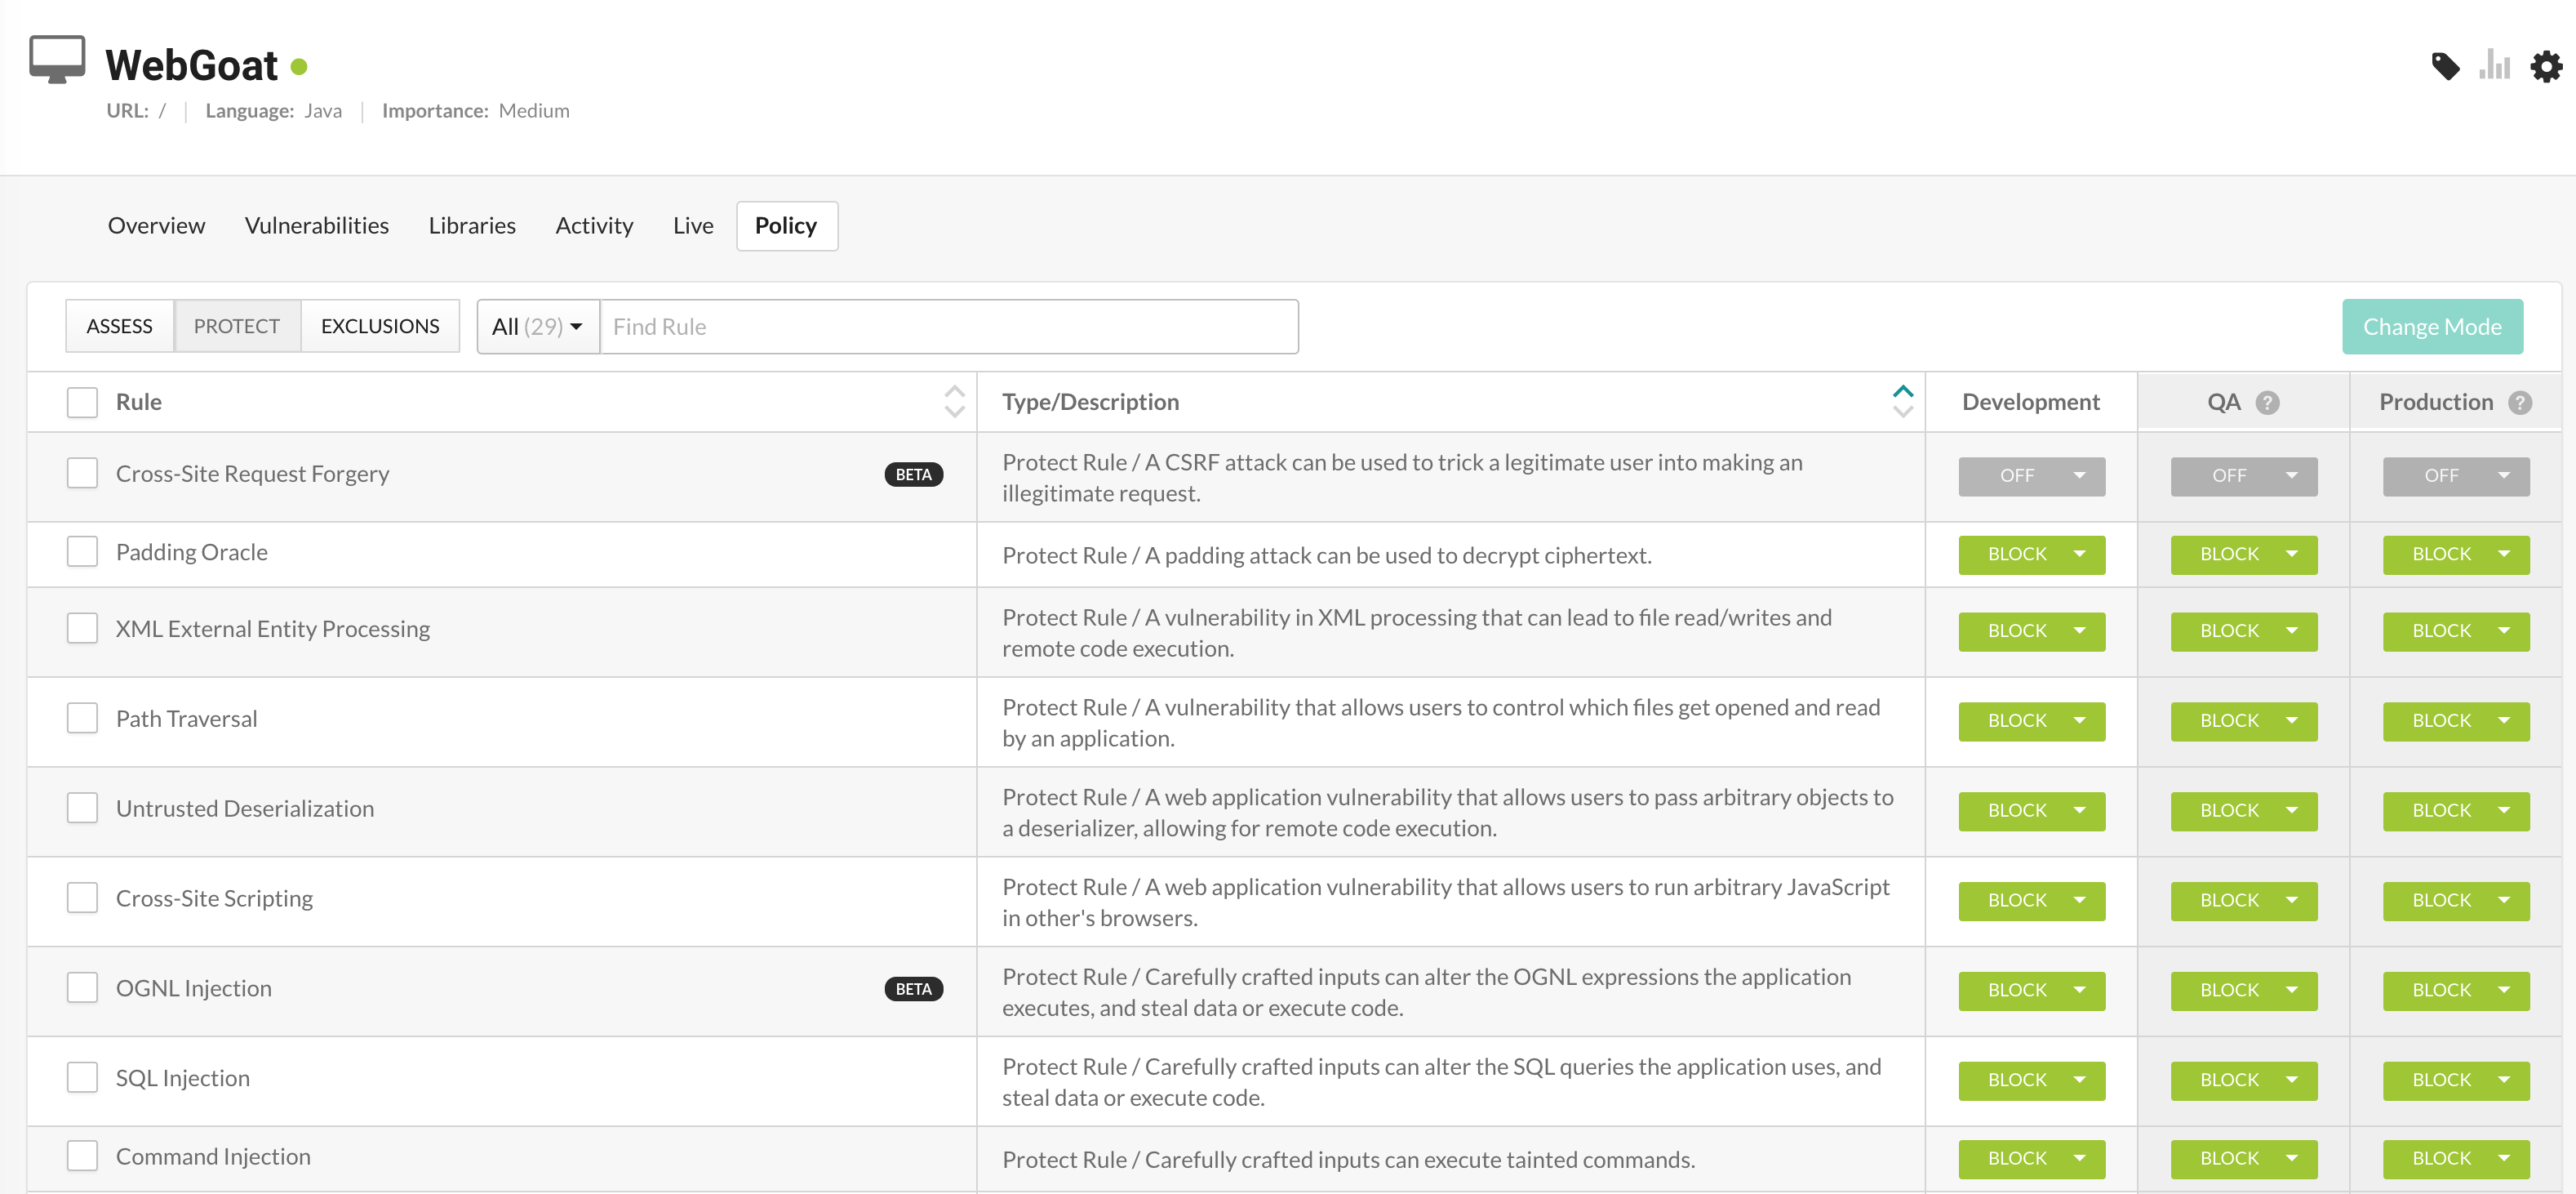The width and height of the screenshot is (2576, 1194).
Task: Open QA BLOCK dropdown for Command Injection
Action: (2243, 1159)
